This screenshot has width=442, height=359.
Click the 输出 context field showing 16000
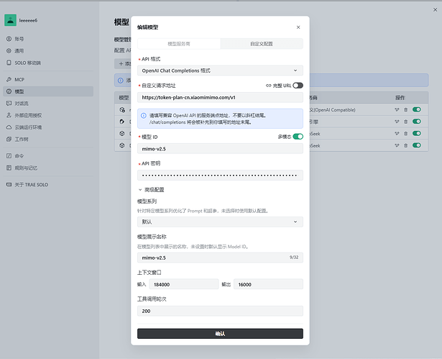(x=268, y=284)
